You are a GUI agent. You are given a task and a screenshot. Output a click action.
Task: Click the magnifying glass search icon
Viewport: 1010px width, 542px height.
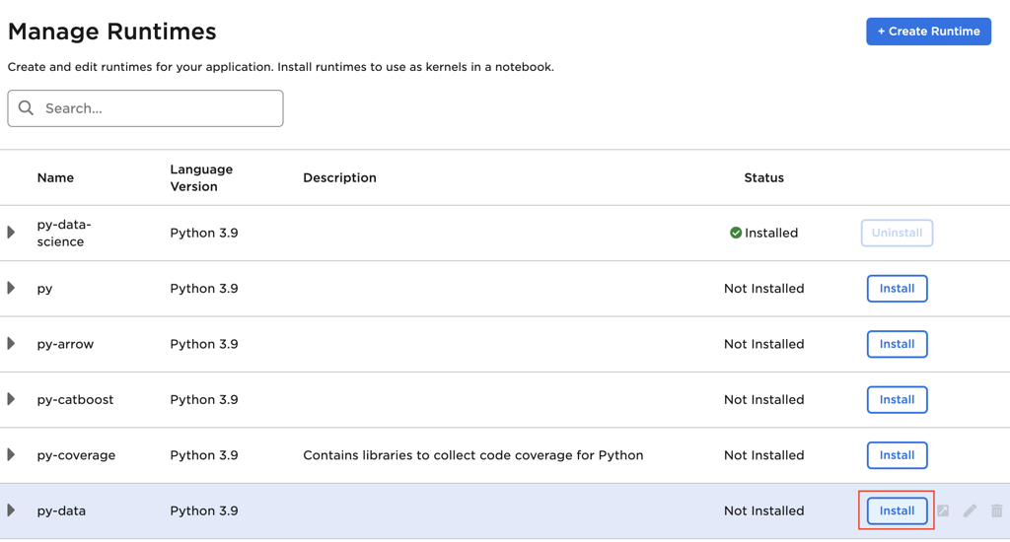[27, 108]
